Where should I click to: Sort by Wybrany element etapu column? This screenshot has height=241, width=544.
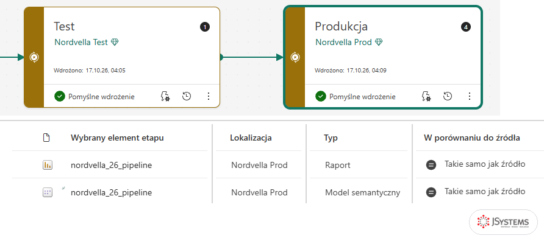coord(117,138)
